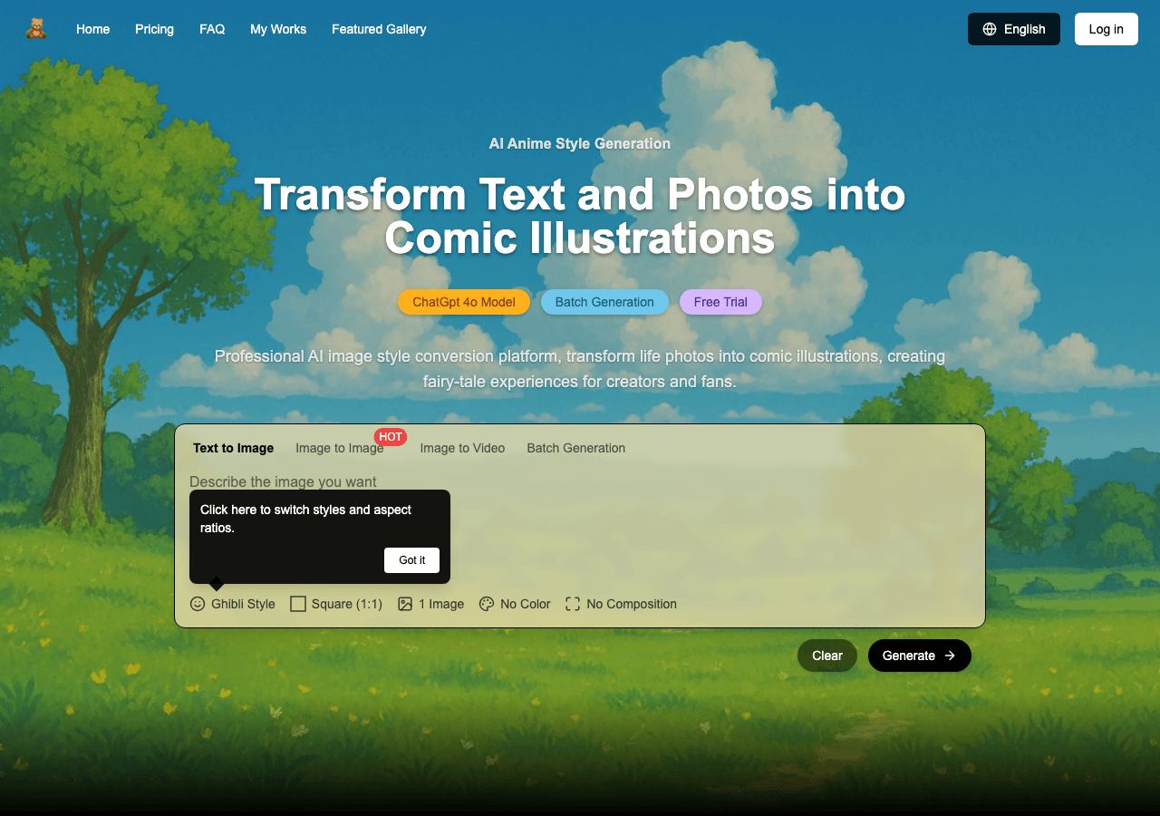Click the picture icon beside 1 Image
Screen dimensions: 1160x816
(405, 604)
